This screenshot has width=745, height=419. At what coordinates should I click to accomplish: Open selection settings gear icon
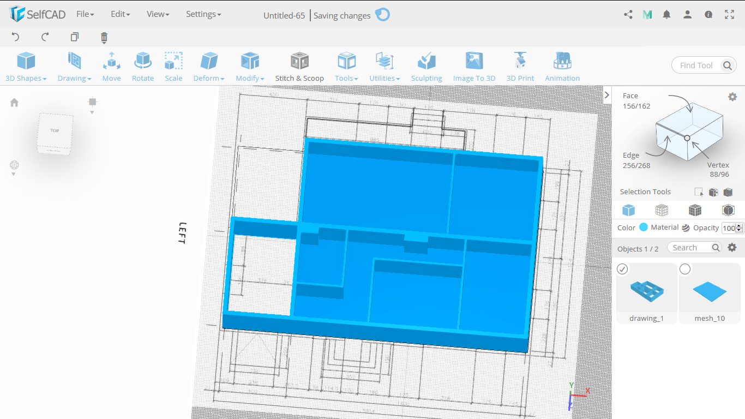pyautogui.click(x=732, y=97)
